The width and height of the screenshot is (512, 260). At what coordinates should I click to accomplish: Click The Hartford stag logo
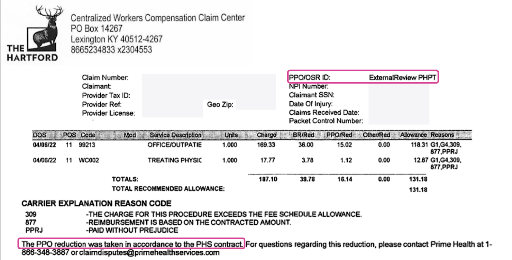32,33
